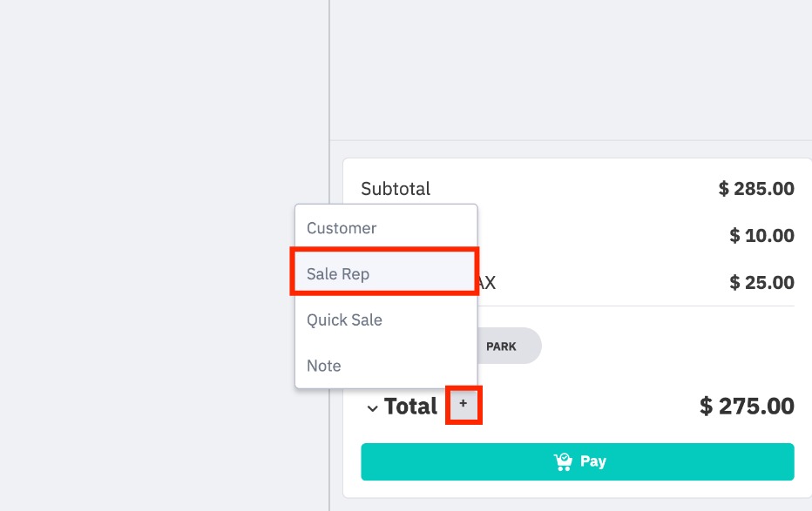Click the Pay button label
Screen dimensions: 812x511
tap(593, 461)
